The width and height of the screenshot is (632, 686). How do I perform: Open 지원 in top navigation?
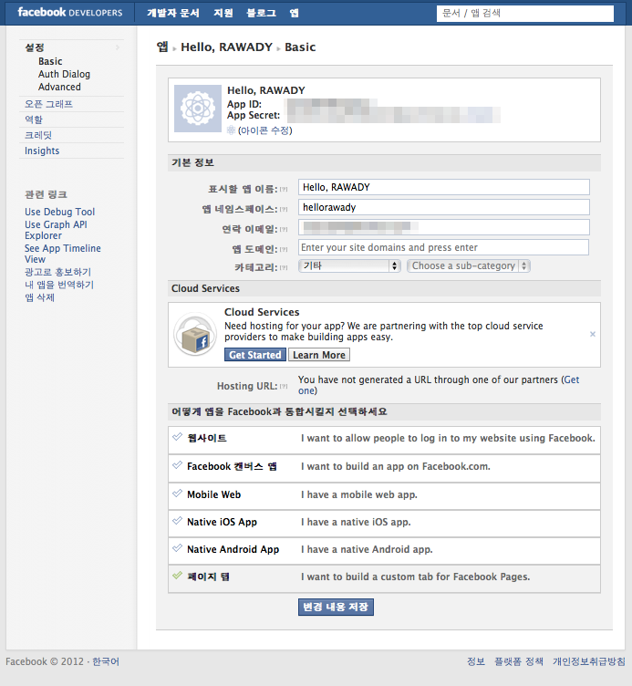click(x=223, y=13)
